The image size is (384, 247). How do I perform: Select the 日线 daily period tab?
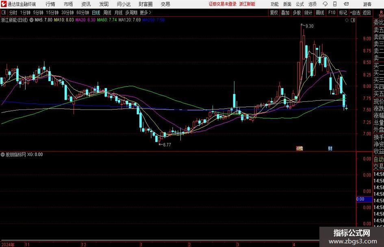(96, 13)
